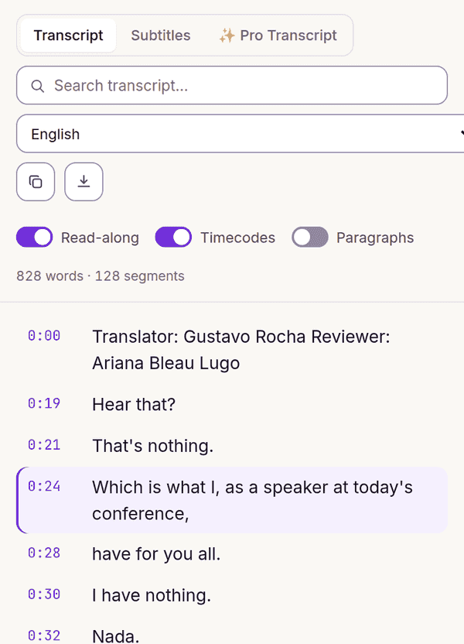Click the highlighted 'Which is what I' segment
The width and height of the screenshot is (464, 644).
tap(232, 500)
